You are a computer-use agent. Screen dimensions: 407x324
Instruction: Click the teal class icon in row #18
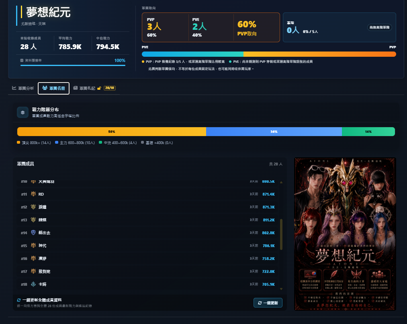pos(33,284)
